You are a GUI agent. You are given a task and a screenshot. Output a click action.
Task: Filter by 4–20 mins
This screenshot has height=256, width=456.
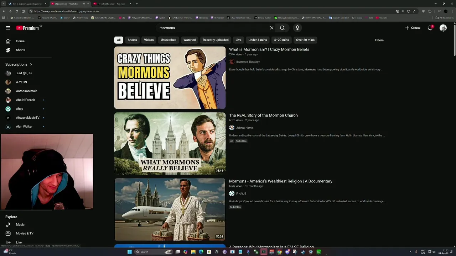281,40
